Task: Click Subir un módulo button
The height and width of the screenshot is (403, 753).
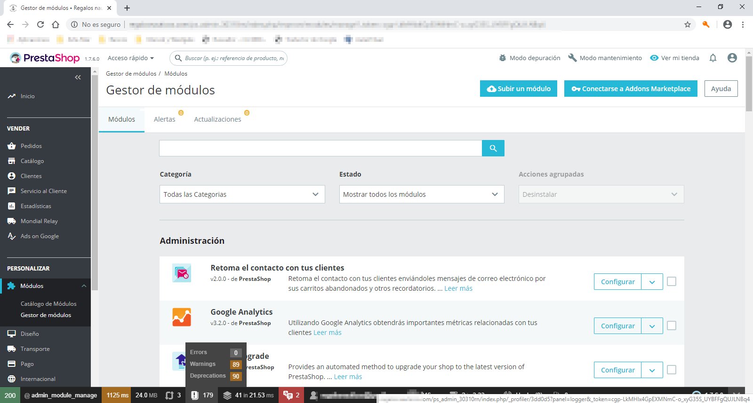Action: click(519, 89)
